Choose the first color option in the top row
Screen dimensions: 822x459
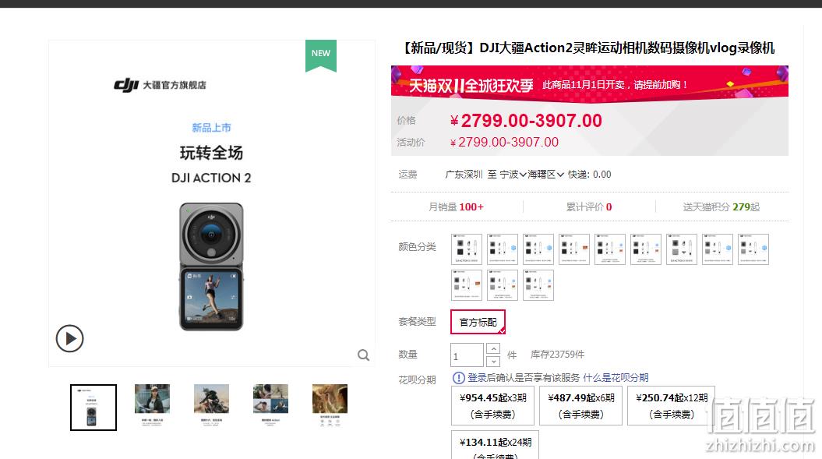pyautogui.click(x=467, y=249)
